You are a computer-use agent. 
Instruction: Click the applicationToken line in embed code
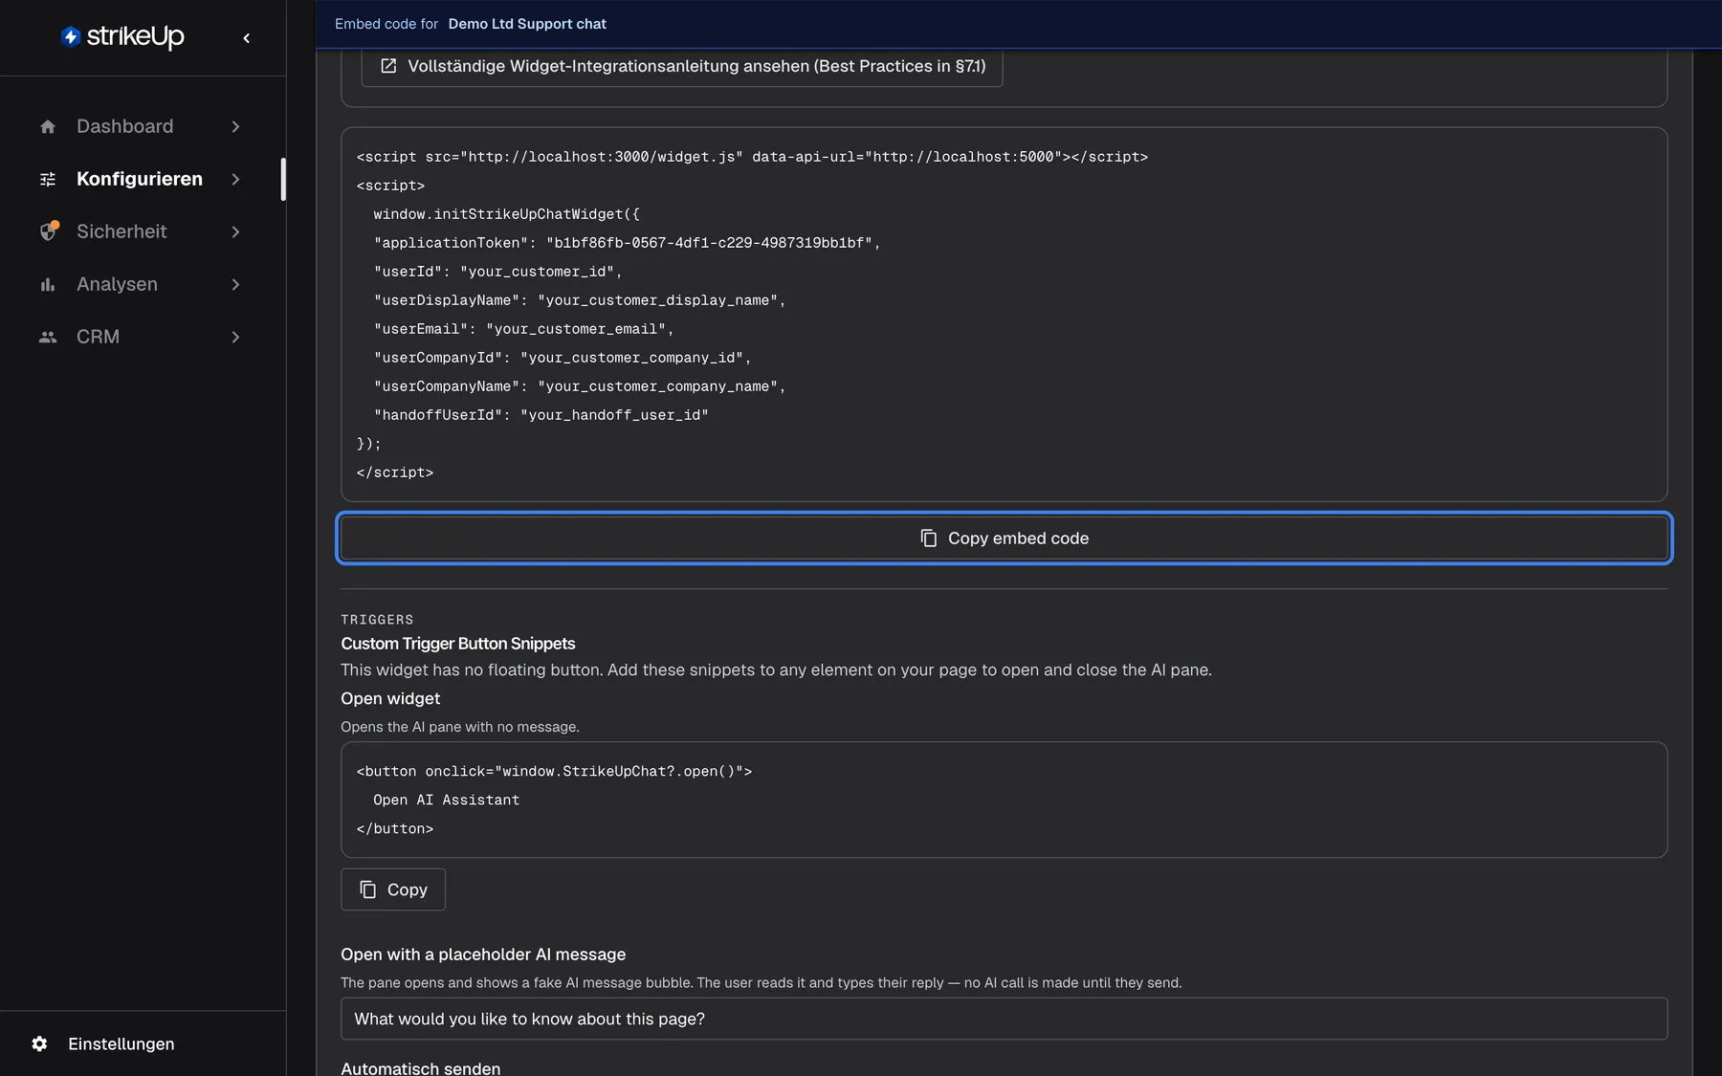pyautogui.click(x=627, y=243)
